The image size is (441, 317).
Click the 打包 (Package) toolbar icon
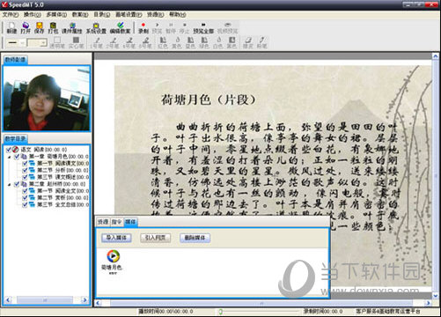pyautogui.click(x=53, y=28)
